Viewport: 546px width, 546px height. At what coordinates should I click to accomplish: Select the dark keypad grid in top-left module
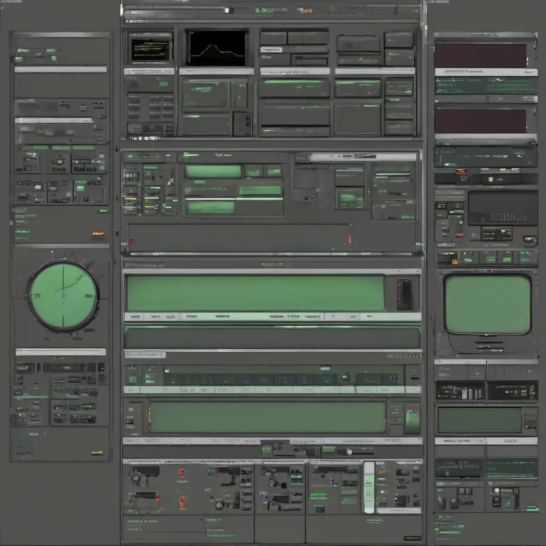[x=151, y=107]
